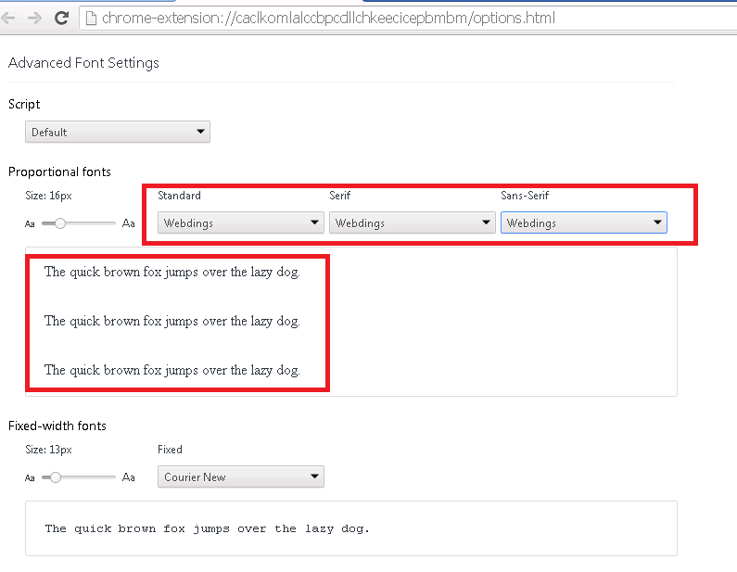Click the second proportional sample sentence
The height and width of the screenshot is (572, 737).
[x=172, y=322]
